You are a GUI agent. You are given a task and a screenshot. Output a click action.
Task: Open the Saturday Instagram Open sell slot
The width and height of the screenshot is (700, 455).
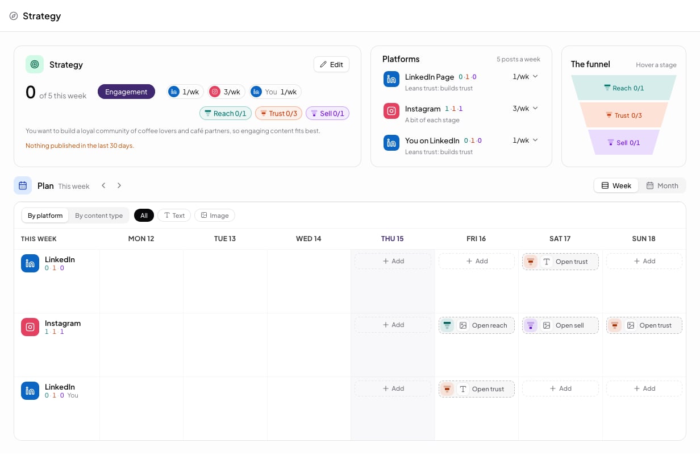point(560,325)
